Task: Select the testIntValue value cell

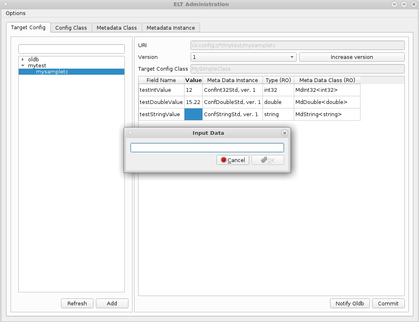Action: [193, 90]
